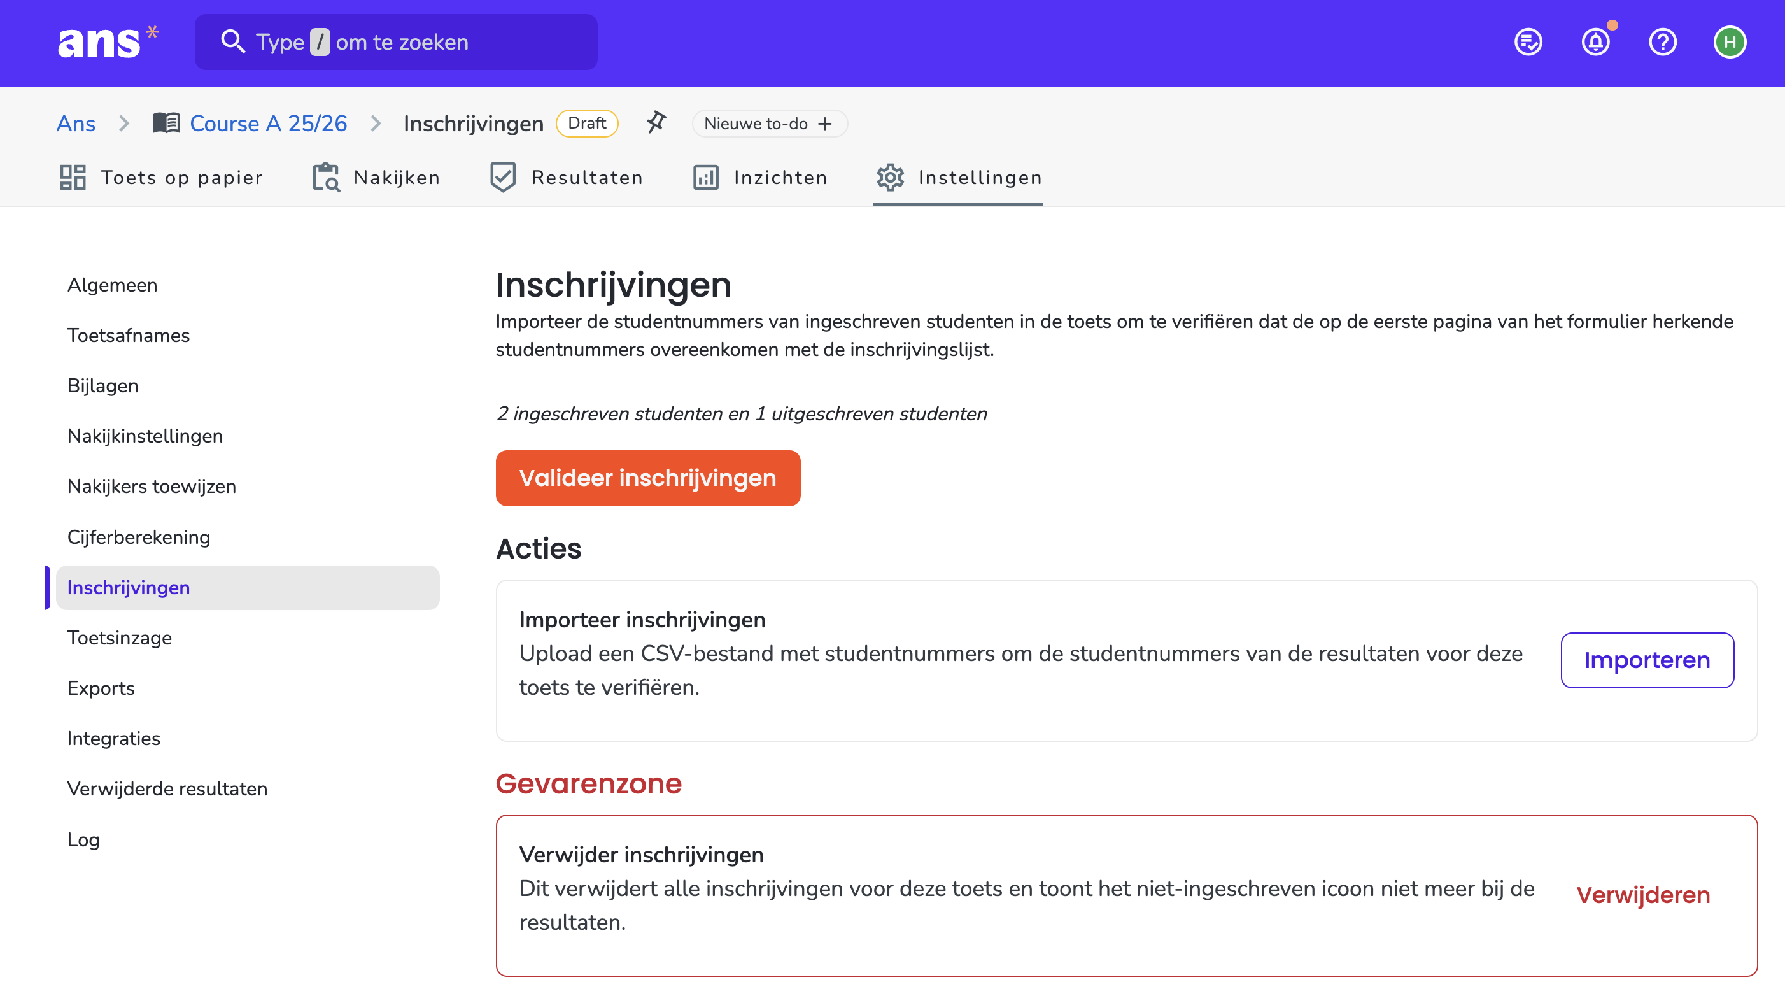This screenshot has height=982, width=1785.
Task: Click the Gevarenzone heading
Action: 589,784
